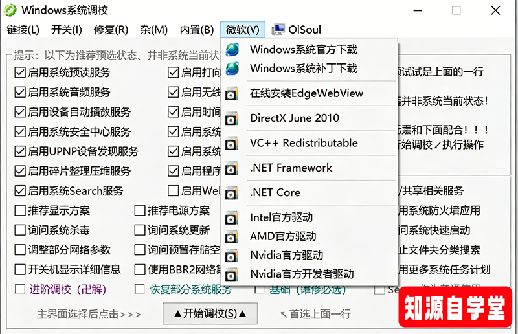Toggle the 询问预置存储空 checkbox
The width and height of the screenshot is (518, 334).
pos(140,250)
